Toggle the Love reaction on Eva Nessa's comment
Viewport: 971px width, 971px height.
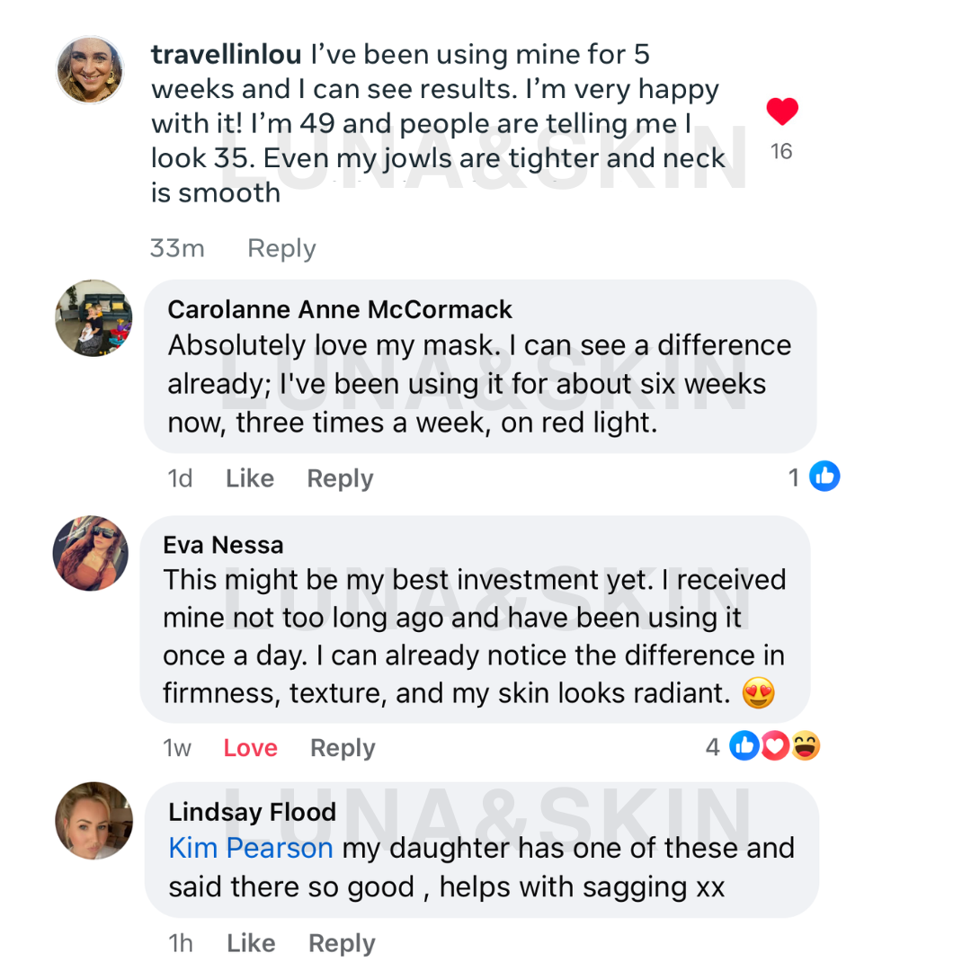coord(250,748)
